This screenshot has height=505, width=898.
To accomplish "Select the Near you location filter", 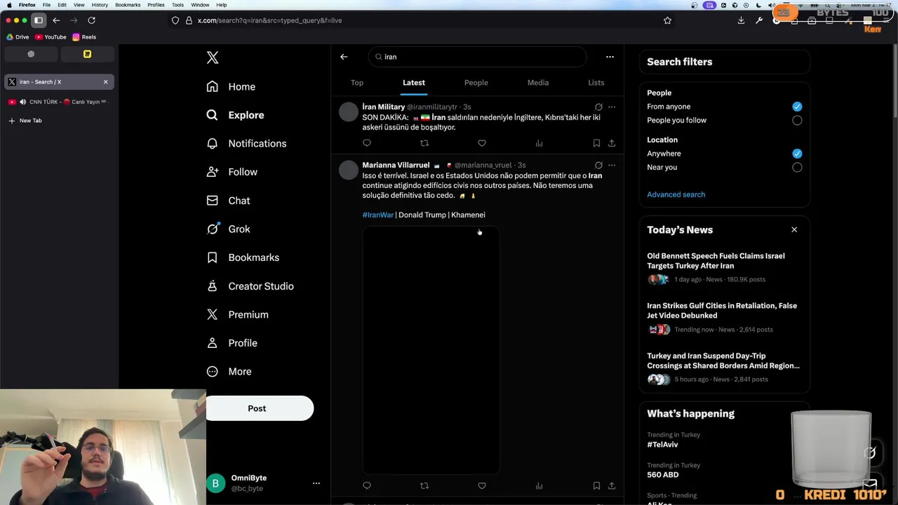I will (797, 167).
